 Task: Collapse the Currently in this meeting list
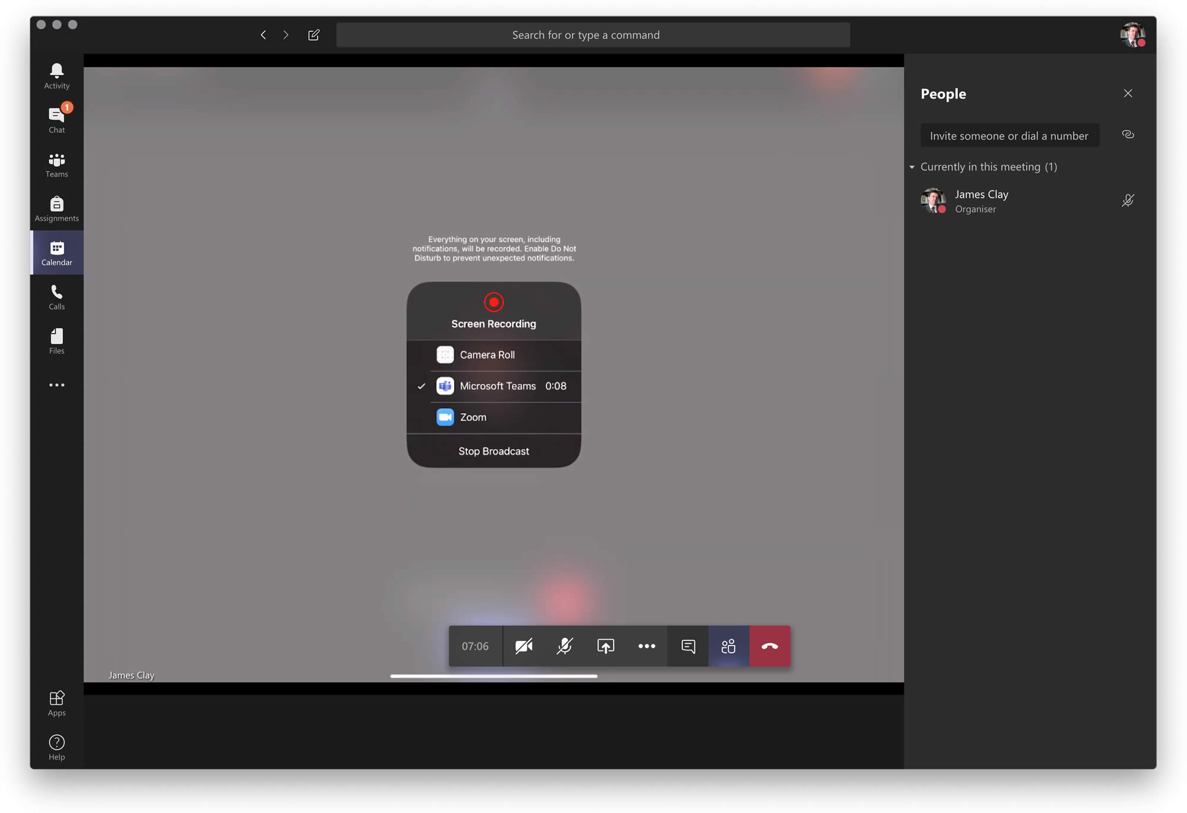(912, 167)
